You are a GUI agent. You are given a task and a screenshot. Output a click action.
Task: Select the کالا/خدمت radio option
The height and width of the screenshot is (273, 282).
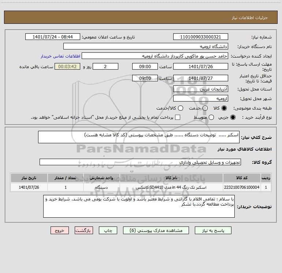pos(181,108)
